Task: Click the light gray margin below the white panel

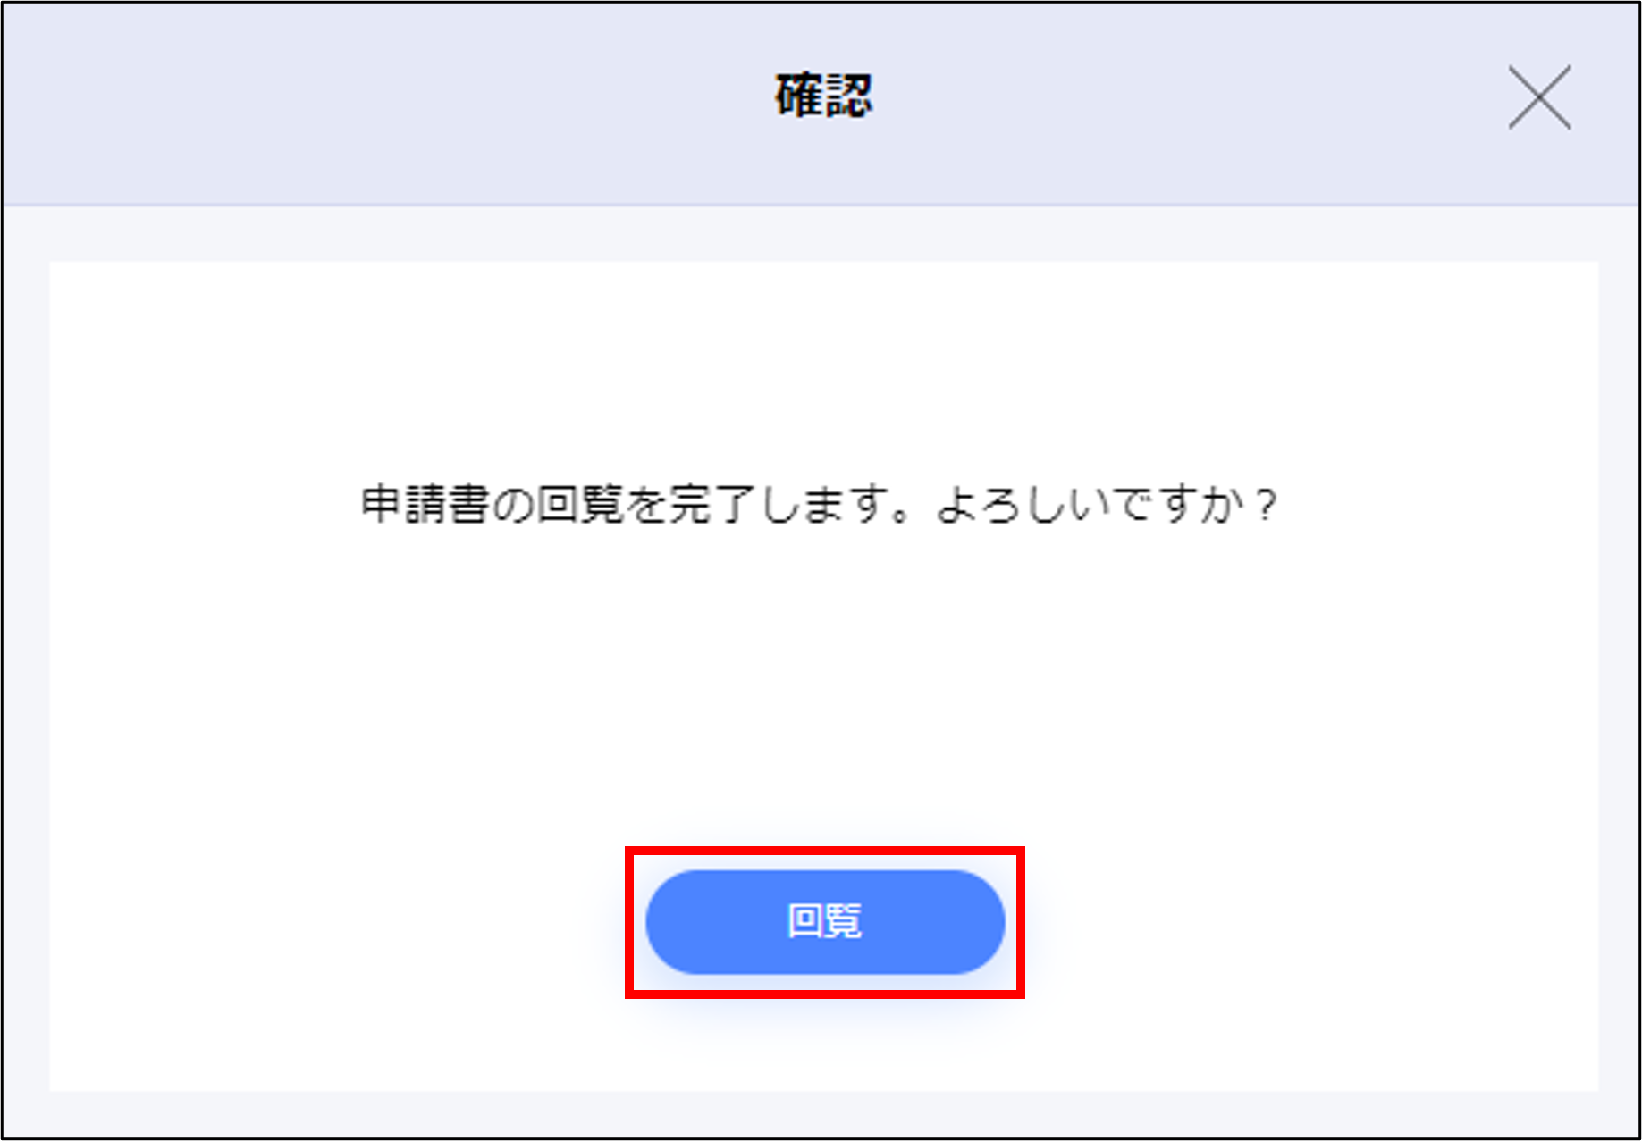Action: (821, 1113)
